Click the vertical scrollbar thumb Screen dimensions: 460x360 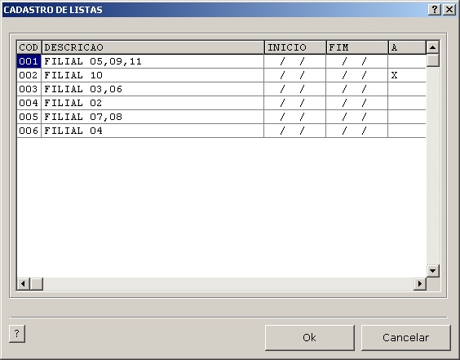point(433,60)
